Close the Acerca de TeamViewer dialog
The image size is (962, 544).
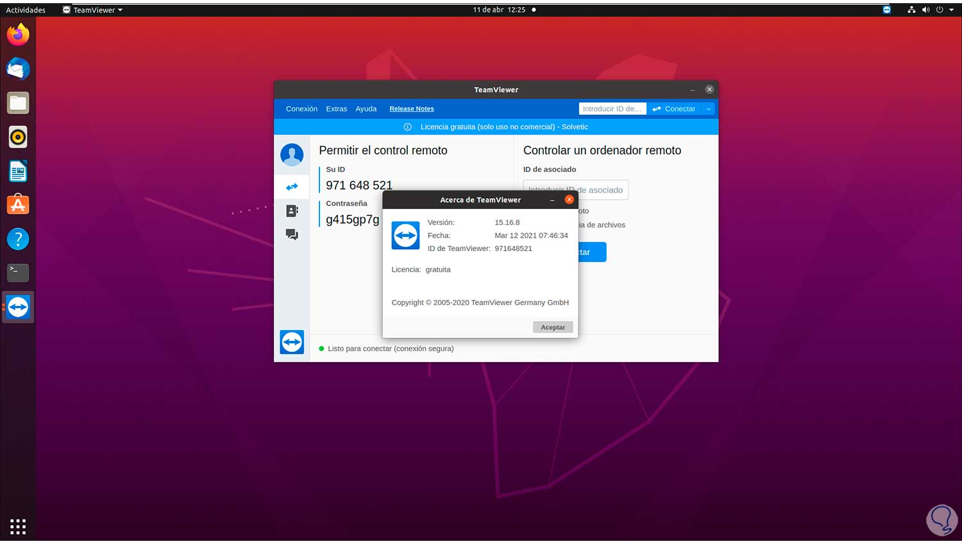(569, 200)
